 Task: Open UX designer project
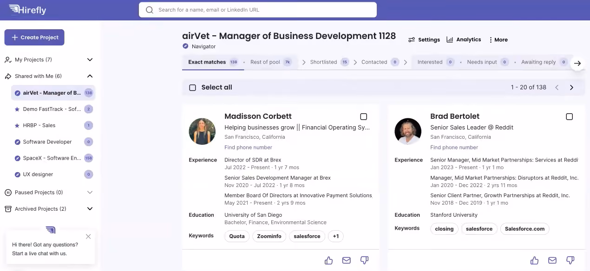tap(53, 174)
